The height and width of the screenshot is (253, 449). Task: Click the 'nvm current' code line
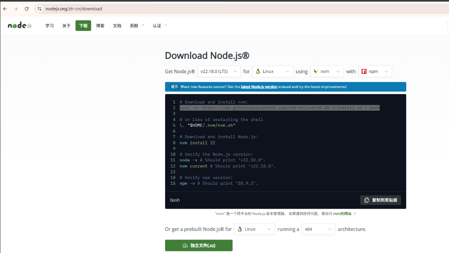coord(227,166)
